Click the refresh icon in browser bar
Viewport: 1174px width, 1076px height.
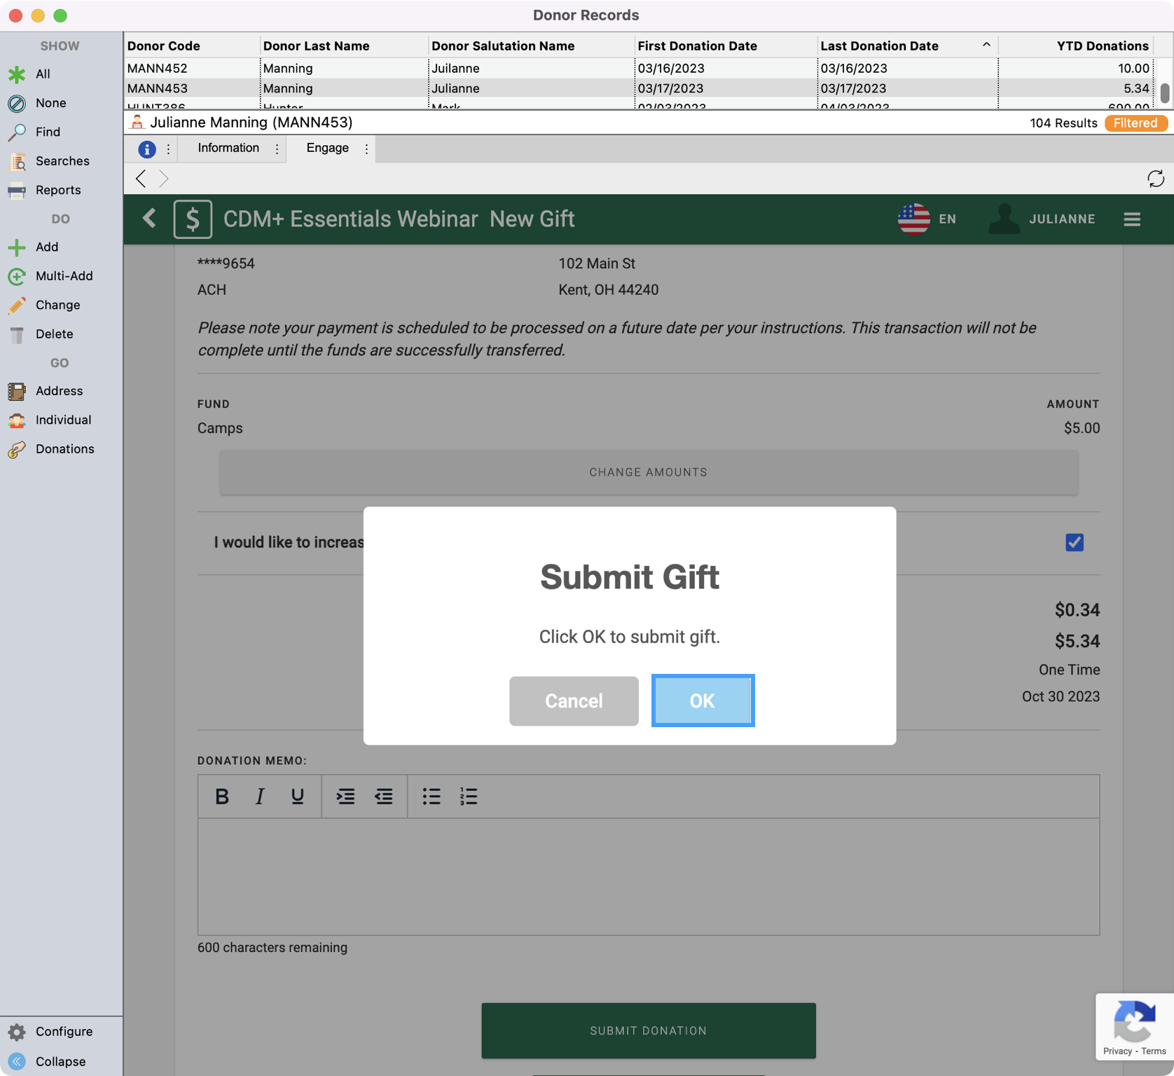[x=1155, y=179]
